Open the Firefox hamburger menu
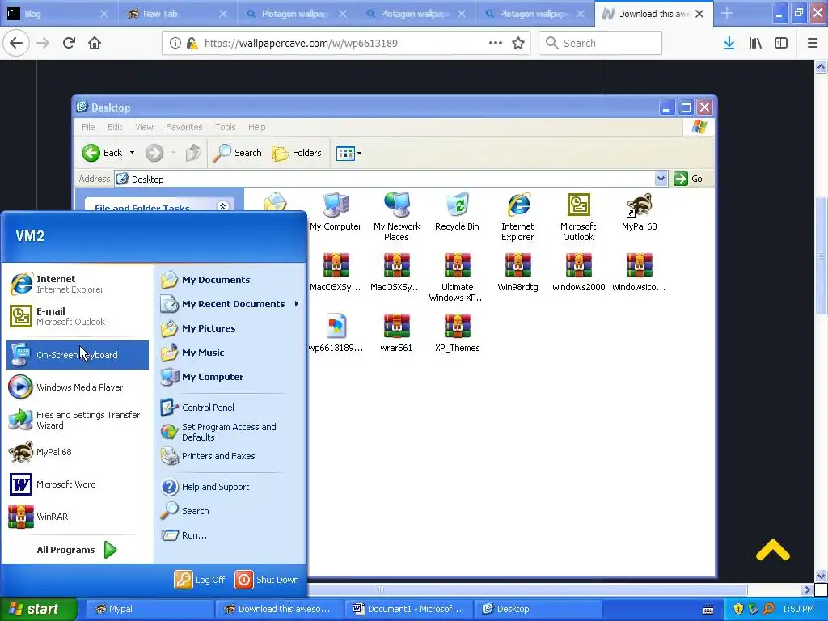Screen dimensions: 828x621 pyautogui.click(x=812, y=44)
